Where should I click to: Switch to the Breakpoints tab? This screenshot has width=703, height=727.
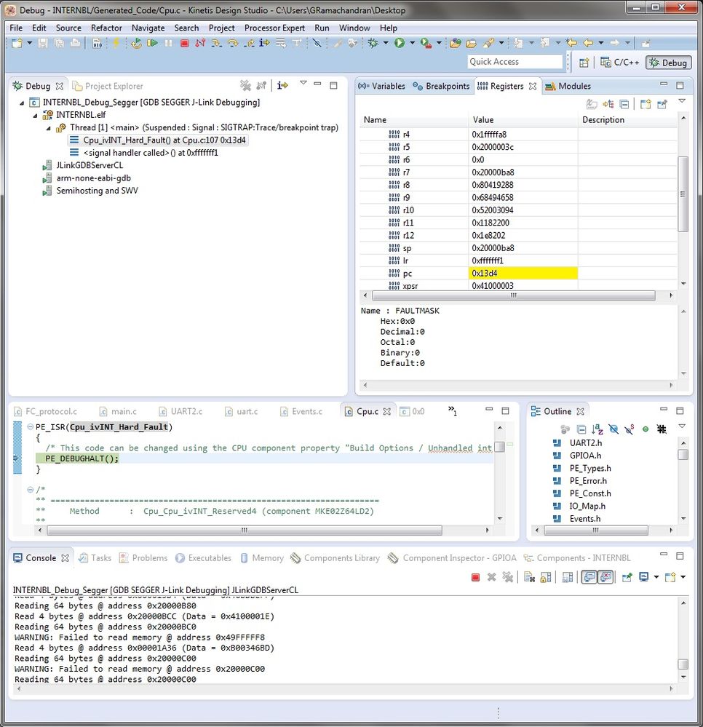[x=441, y=87]
